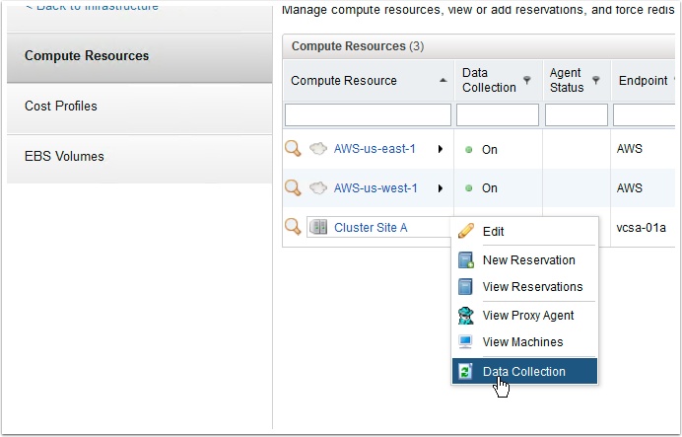Image resolution: width=682 pixels, height=437 pixels.
Task: Click the magnifier icon beside AWS-us-west-1
Action: click(293, 187)
